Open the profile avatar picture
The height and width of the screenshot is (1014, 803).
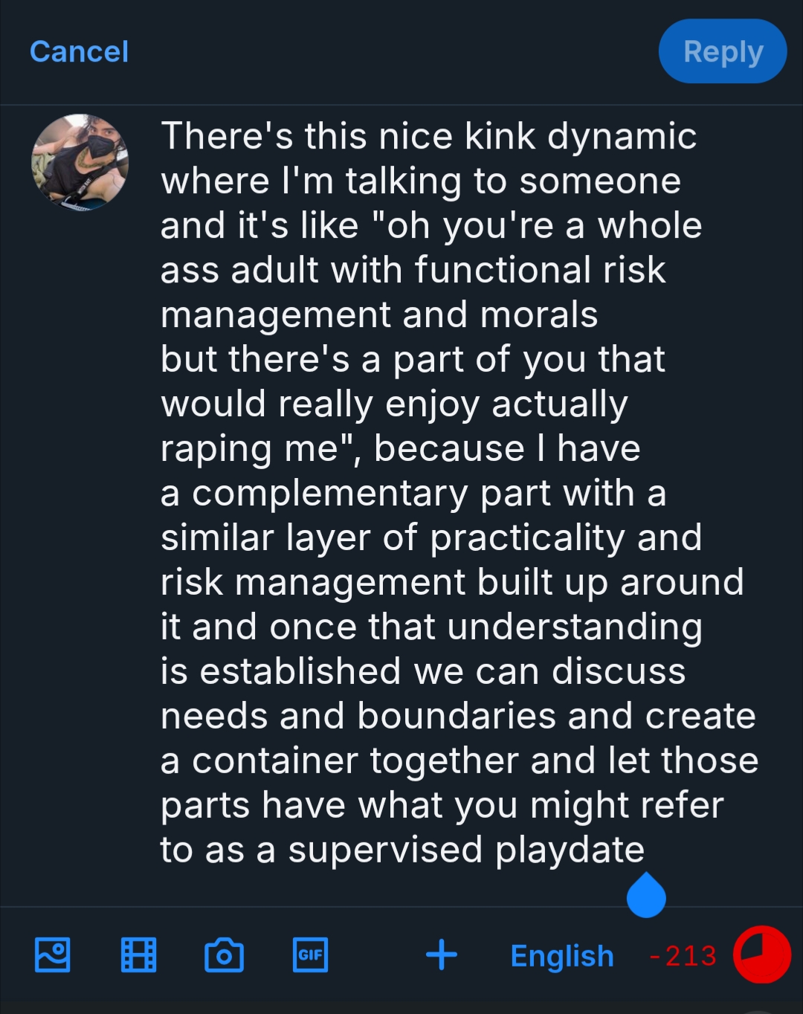pos(80,162)
